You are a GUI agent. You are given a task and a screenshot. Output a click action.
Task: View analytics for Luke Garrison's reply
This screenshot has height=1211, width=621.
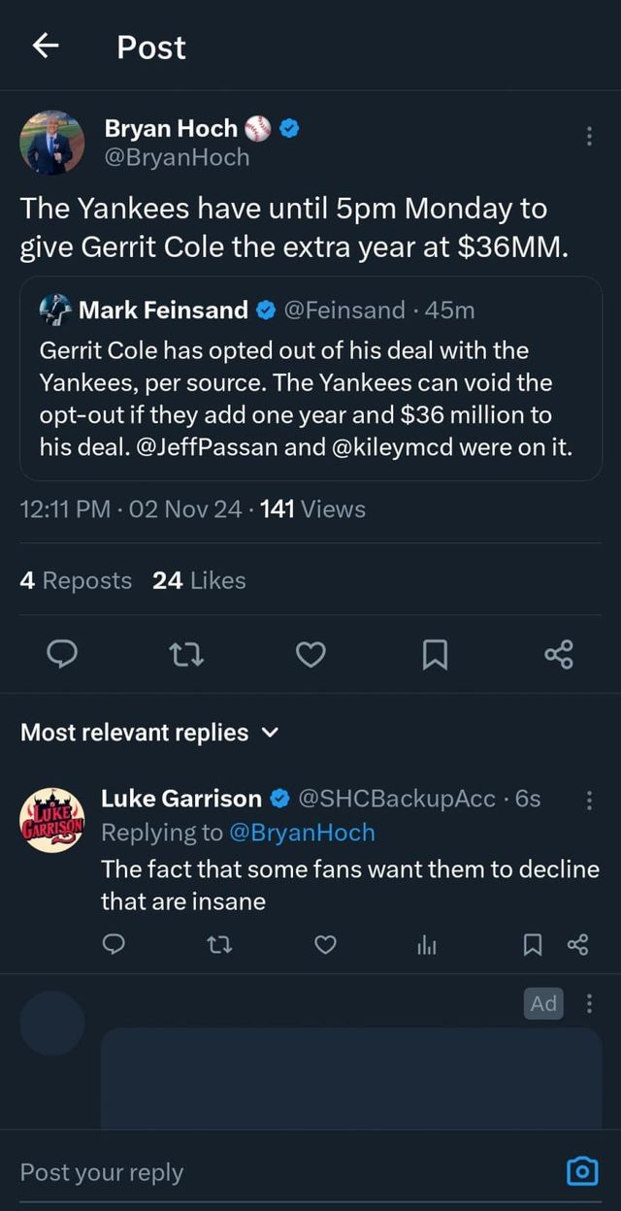[426, 944]
